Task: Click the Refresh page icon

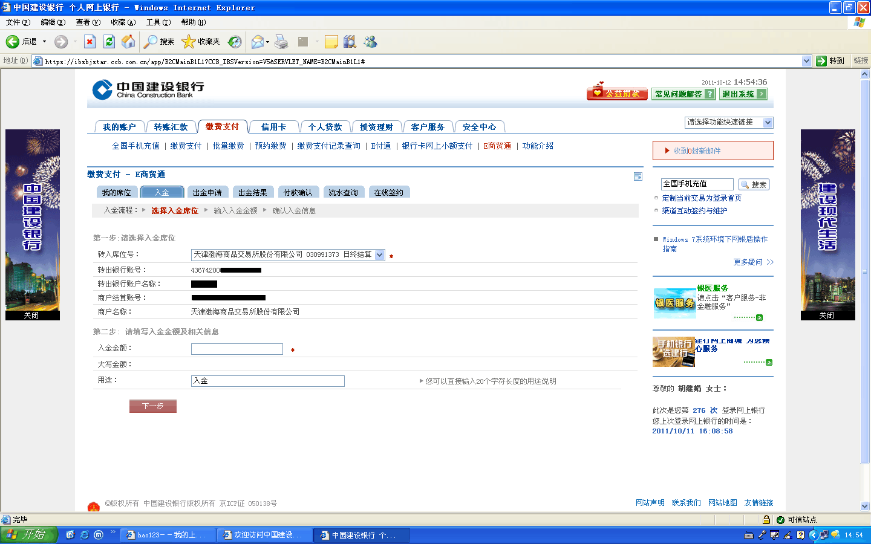Action: point(109,42)
